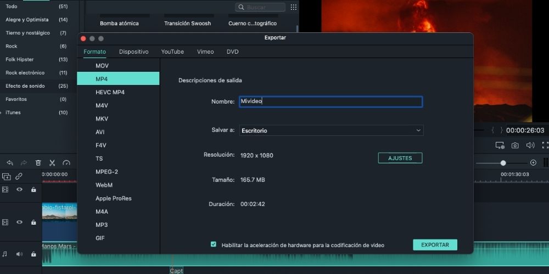The image size is (549, 274).
Task: Toggle the grid view icon beside search
Action: point(293,7)
